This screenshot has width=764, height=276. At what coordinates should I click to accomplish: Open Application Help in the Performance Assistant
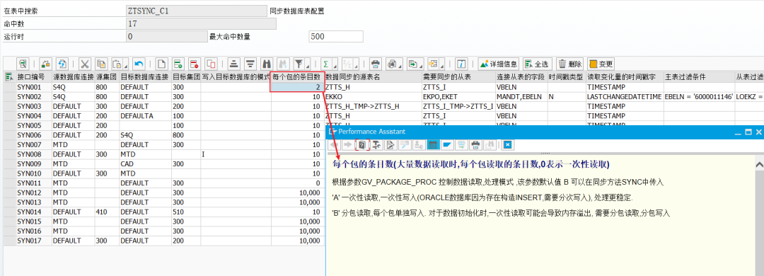tap(362, 145)
